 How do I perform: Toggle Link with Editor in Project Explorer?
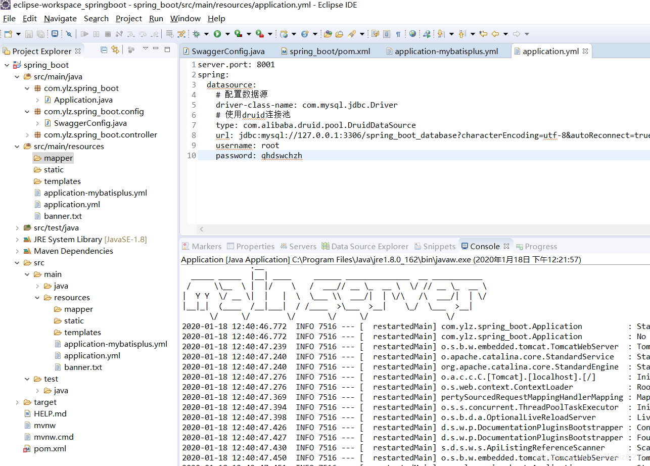(115, 51)
